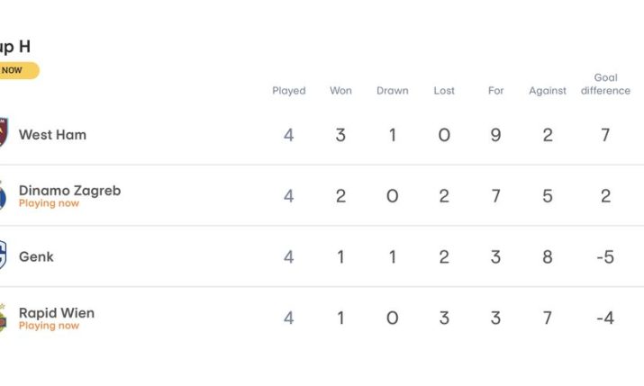This screenshot has height=386, width=644.
Task: Click West Ham's goal difference value 7
Action: (605, 135)
